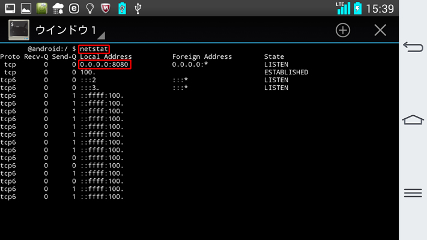Tap the picture notification icon in status bar
427x240 pixels.
(26, 8)
